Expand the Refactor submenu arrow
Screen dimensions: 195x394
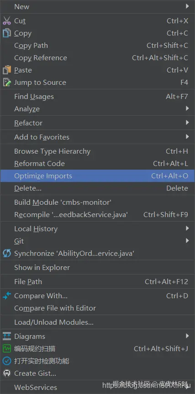(x=187, y=123)
